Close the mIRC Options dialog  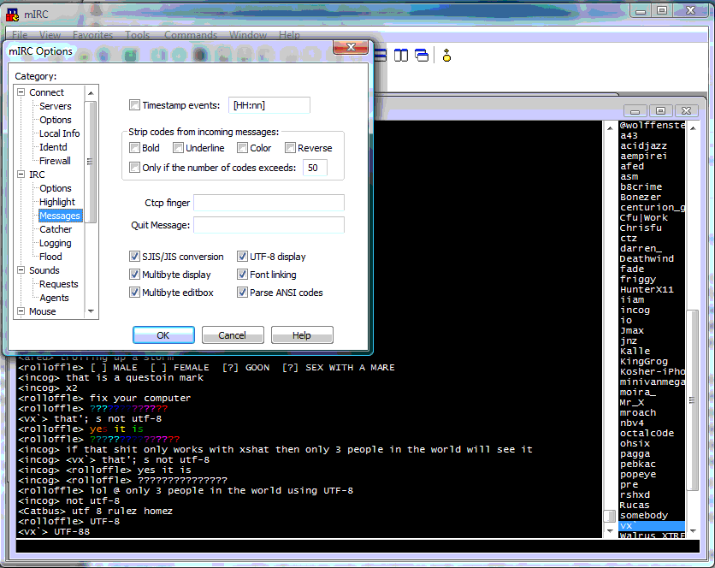[351, 47]
